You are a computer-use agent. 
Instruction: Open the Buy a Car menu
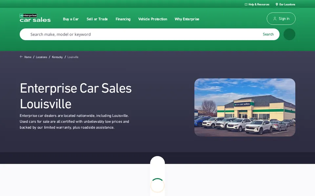point(71,19)
